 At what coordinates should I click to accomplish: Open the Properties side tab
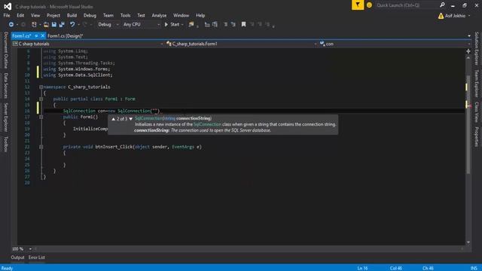pyautogui.click(x=477, y=137)
